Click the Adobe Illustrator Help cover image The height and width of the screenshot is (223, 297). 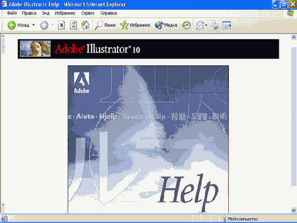tap(148, 139)
